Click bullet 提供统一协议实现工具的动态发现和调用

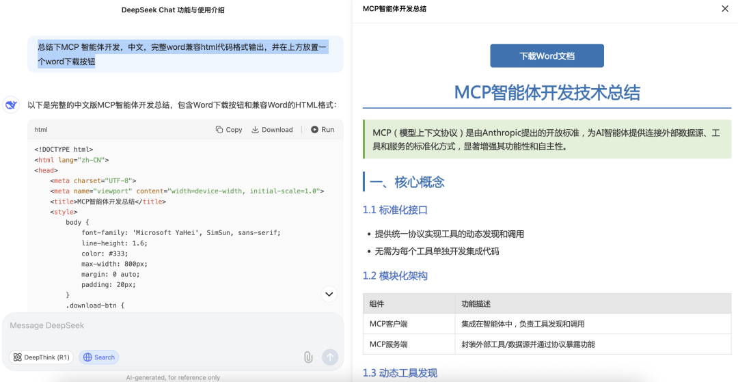(449, 234)
